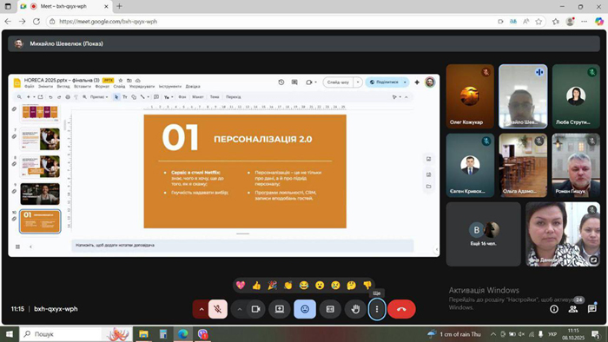Open a new browser tab
This screenshot has width=608, height=342.
(x=120, y=6)
